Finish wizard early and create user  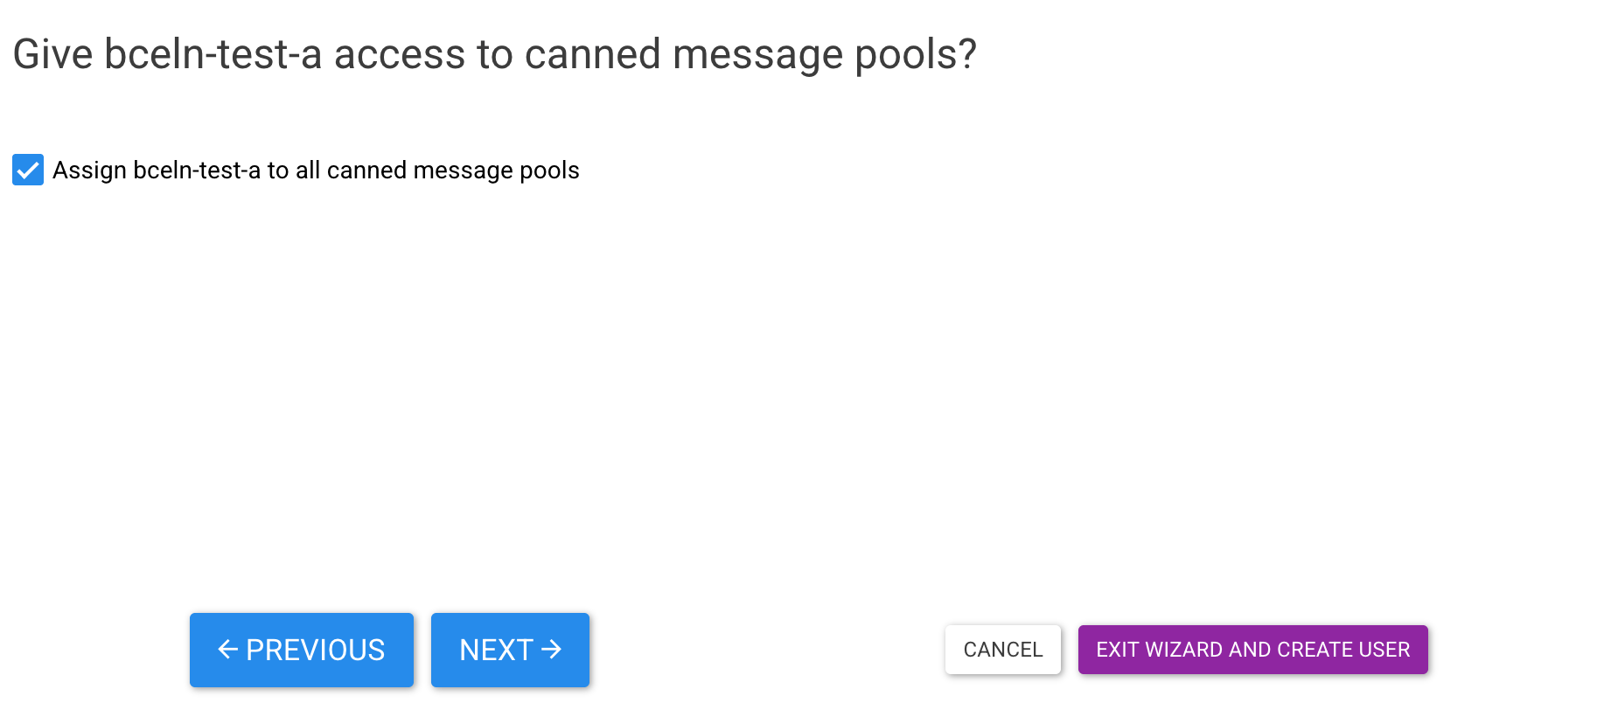point(1252,650)
